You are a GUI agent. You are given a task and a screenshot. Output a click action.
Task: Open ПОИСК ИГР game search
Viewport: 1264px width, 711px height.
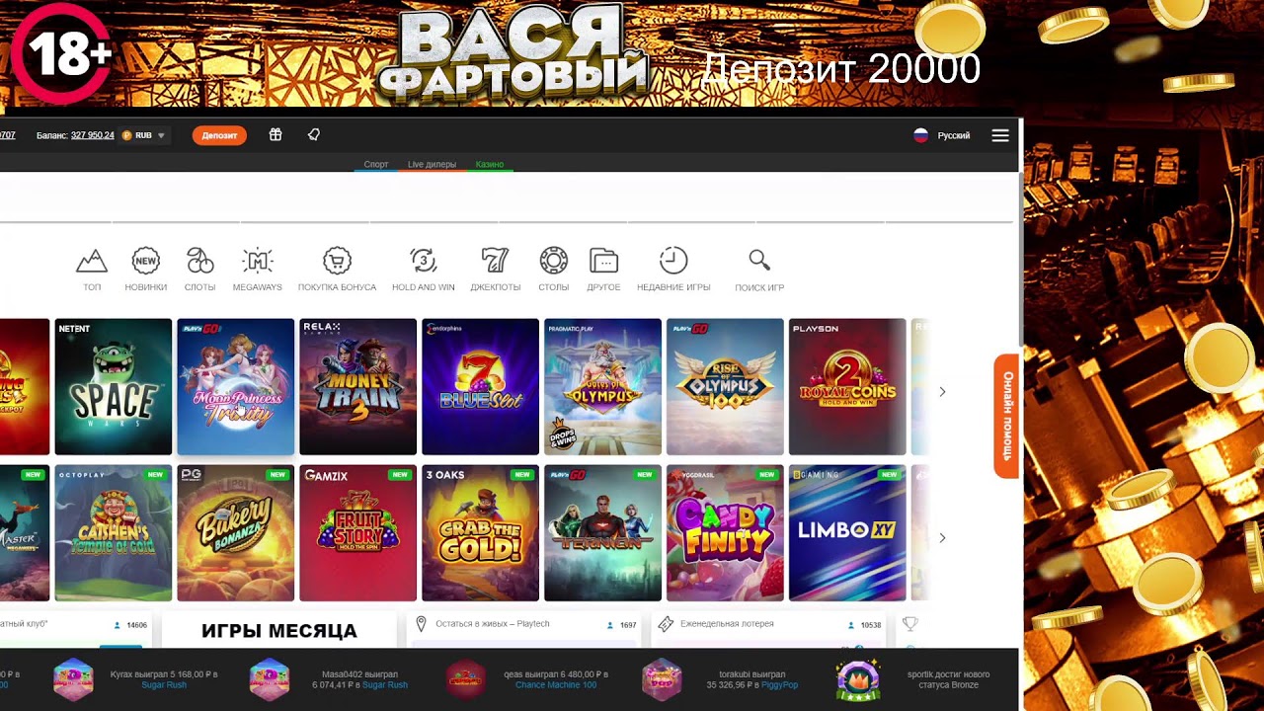pos(759,269)
